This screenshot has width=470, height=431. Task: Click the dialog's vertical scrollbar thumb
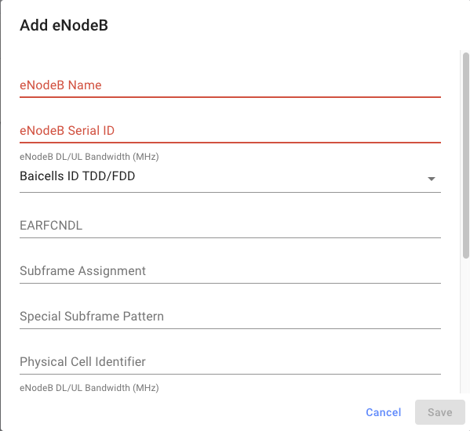(x=466, y=155)
